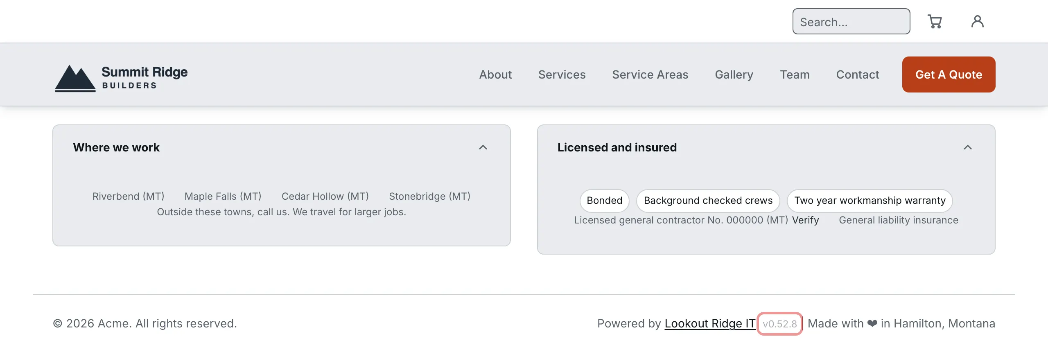Open the Team page

click(795, 74)
